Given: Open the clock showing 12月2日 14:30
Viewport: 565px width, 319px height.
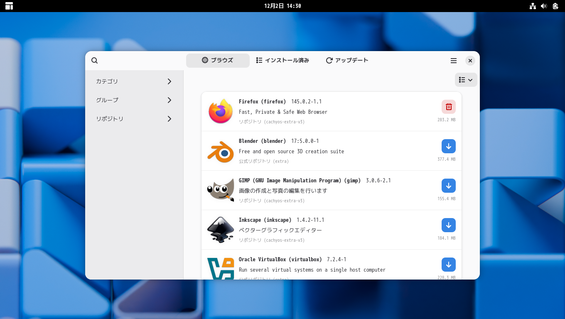Looking at the screenshot, I should tap(282, 6).
